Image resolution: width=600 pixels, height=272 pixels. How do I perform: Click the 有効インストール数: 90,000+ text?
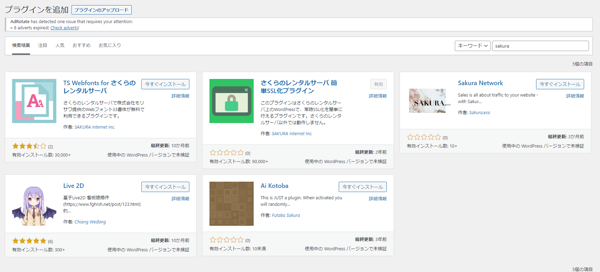(x=239, y=162)
